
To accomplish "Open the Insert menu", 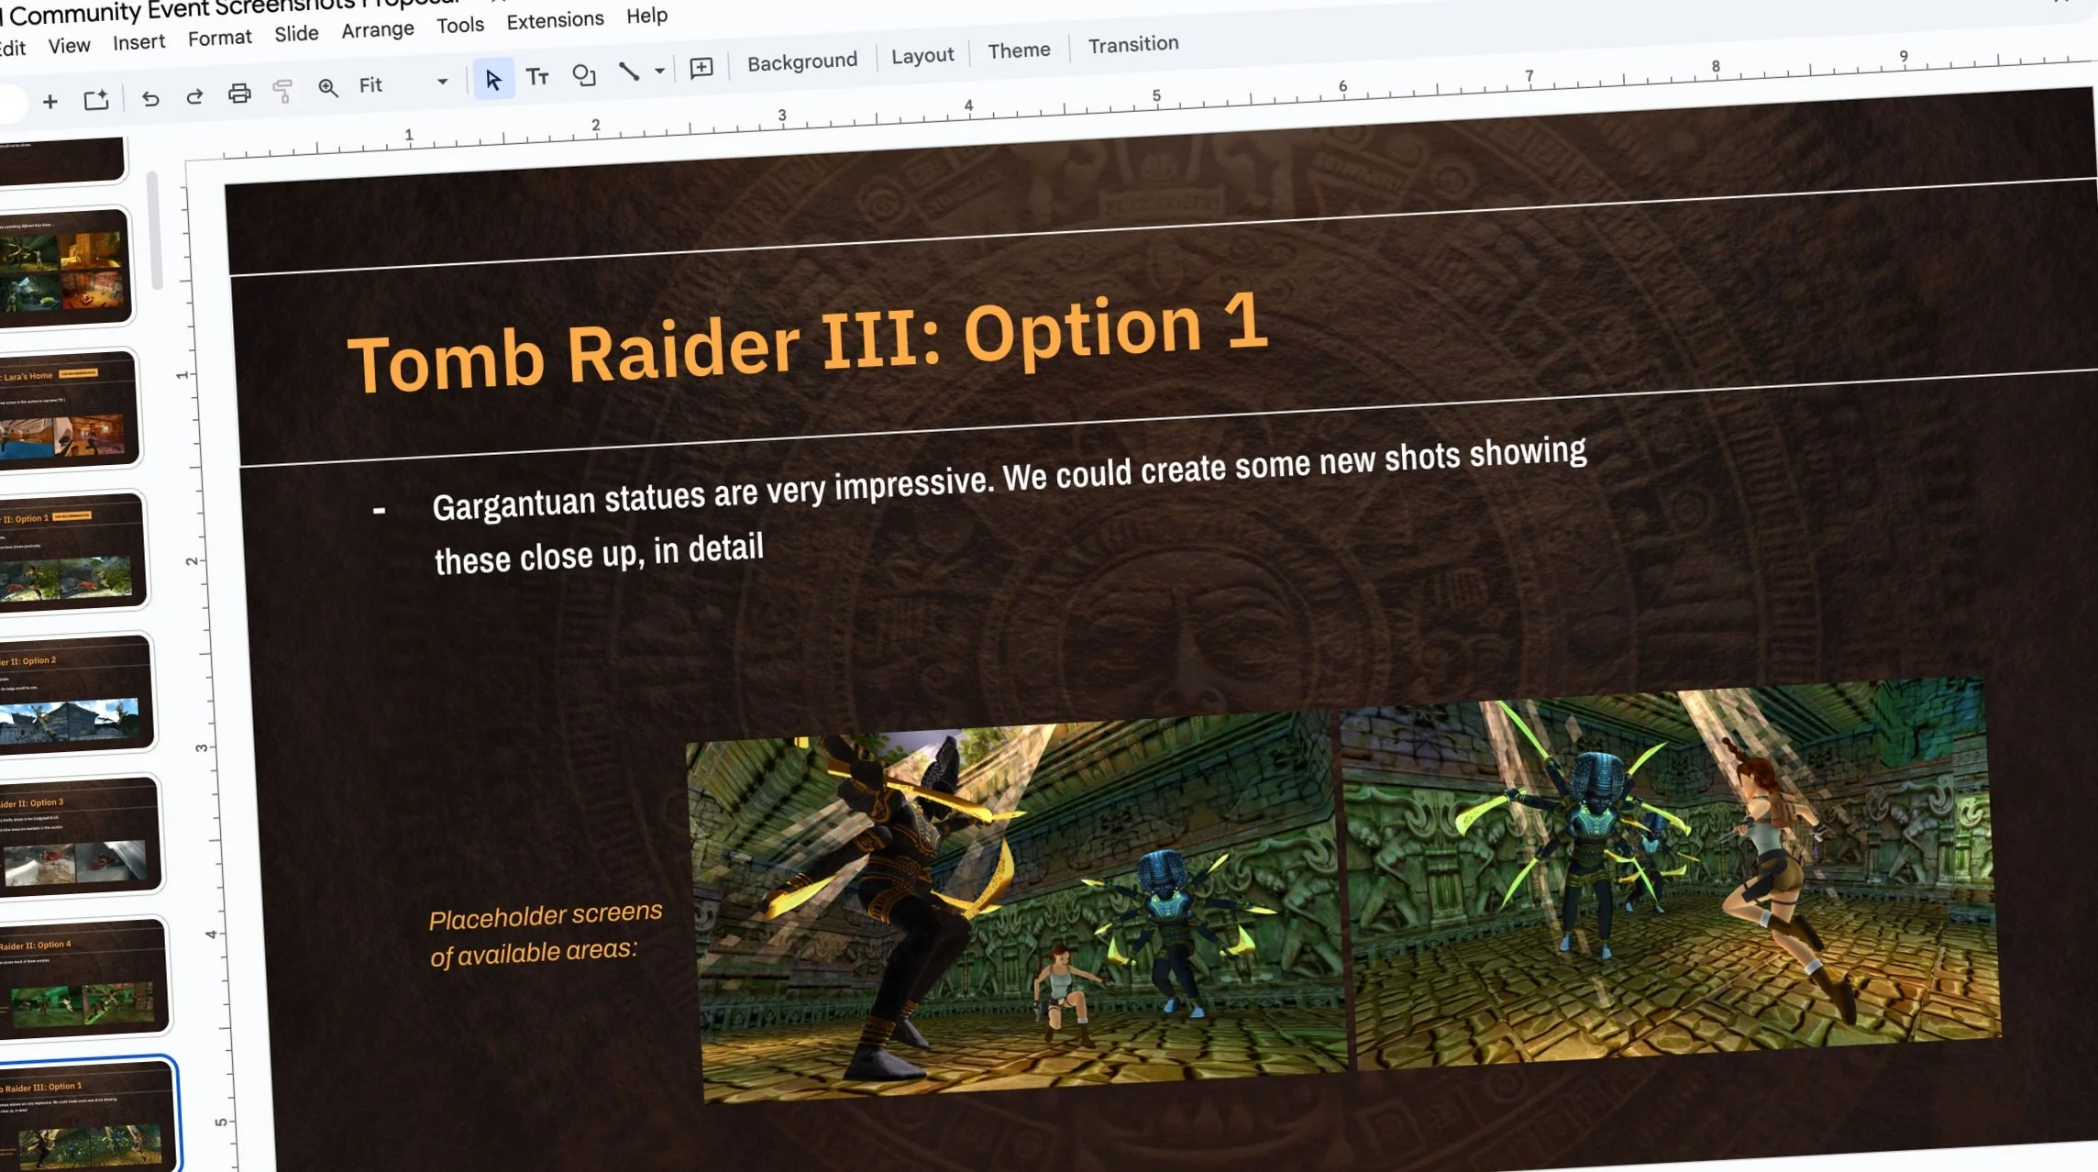I will click(138, 41).
